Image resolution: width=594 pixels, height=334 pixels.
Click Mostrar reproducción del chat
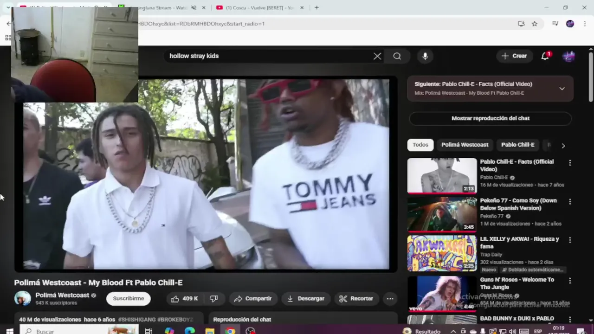[x=491, y=118]
